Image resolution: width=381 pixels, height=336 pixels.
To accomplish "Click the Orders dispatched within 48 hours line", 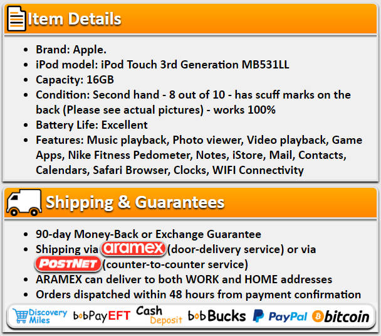I will [198, 295].
